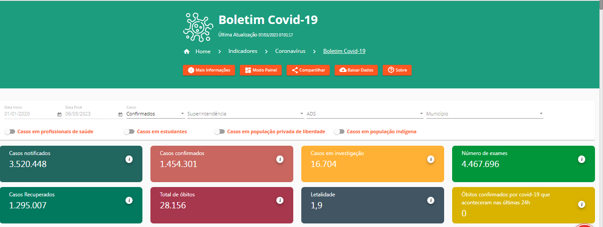Switch to Modo Painel
Screen dimensions: 603x227
(261, 70)
